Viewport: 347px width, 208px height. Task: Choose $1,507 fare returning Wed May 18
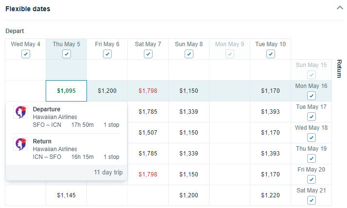click(148, 133)
